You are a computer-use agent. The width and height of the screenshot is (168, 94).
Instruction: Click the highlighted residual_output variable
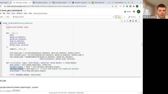[x=16, y=69]
